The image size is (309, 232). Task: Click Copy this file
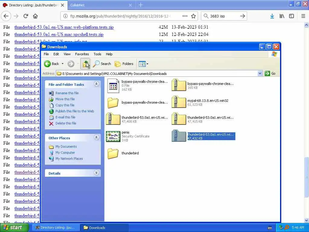click(65, 105)
